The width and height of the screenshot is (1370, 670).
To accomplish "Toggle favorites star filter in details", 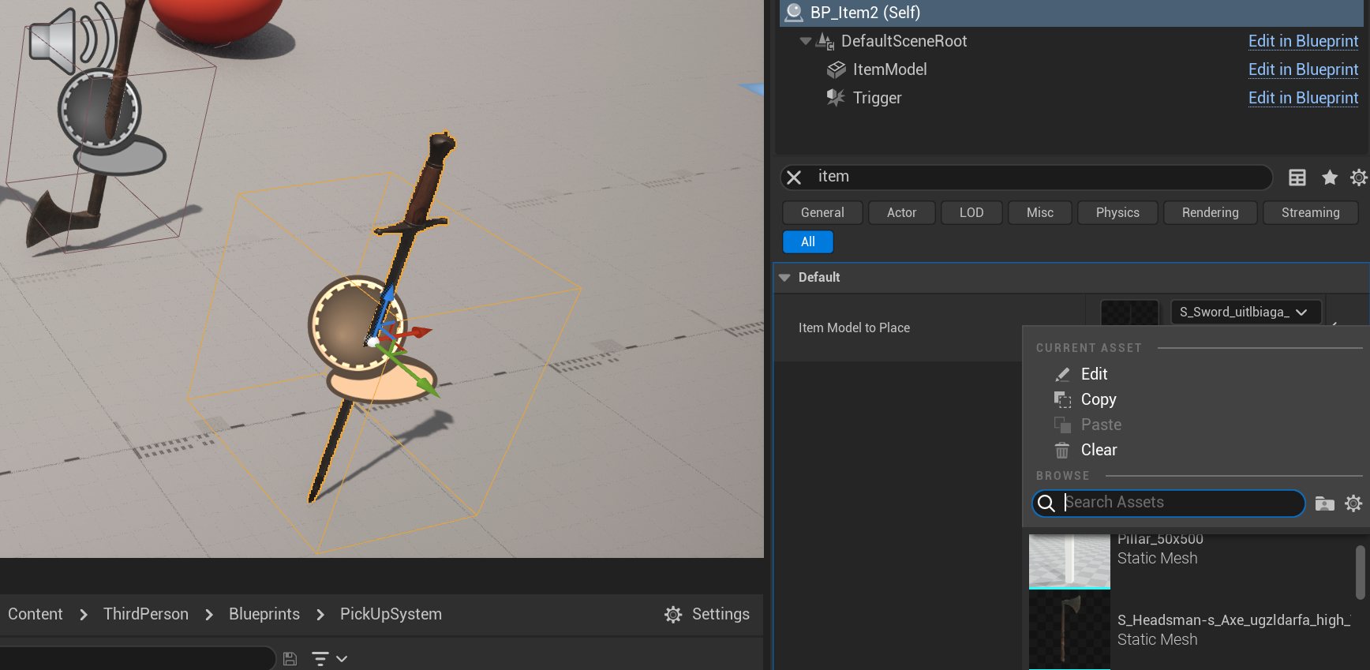I will tap(1330, 178).
